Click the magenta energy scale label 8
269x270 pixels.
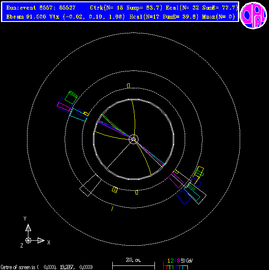tap(178, 261)
